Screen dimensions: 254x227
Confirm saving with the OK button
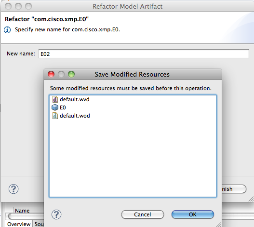[193, 214]
